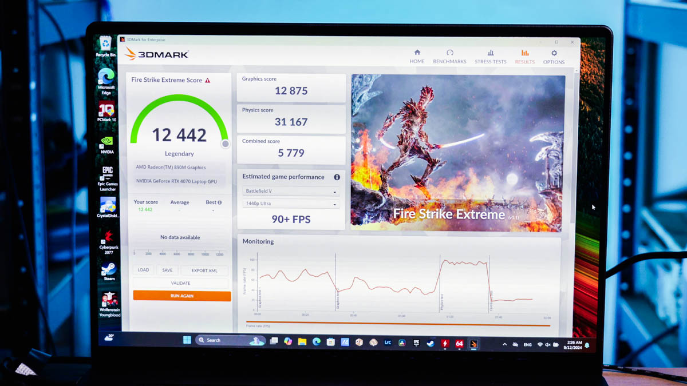Image resolution: width=687 pixels, height=386 pixels.
Task: Click the Wolfenstein Youngblood desktop icon
Action: pos(109,305)
